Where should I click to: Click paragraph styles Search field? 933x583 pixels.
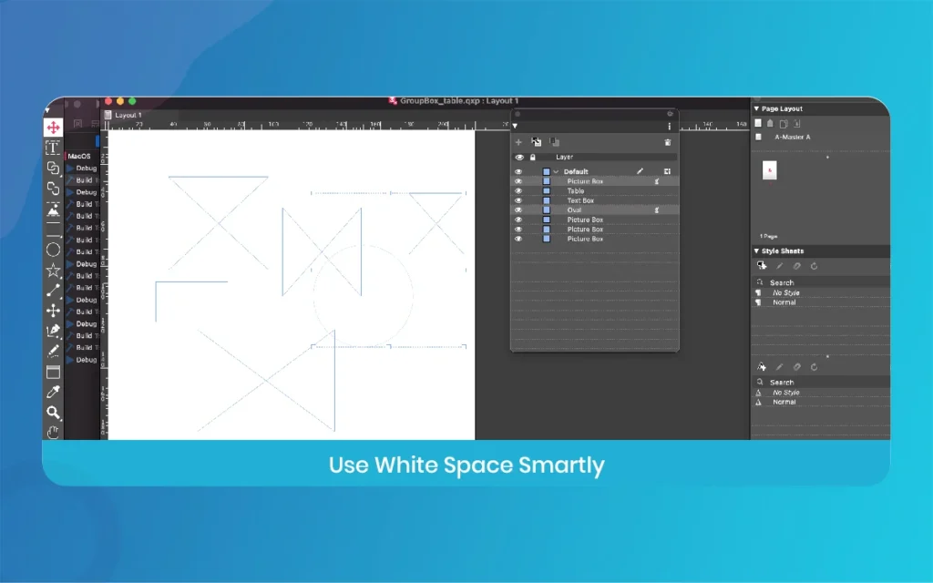pos(821,282)
